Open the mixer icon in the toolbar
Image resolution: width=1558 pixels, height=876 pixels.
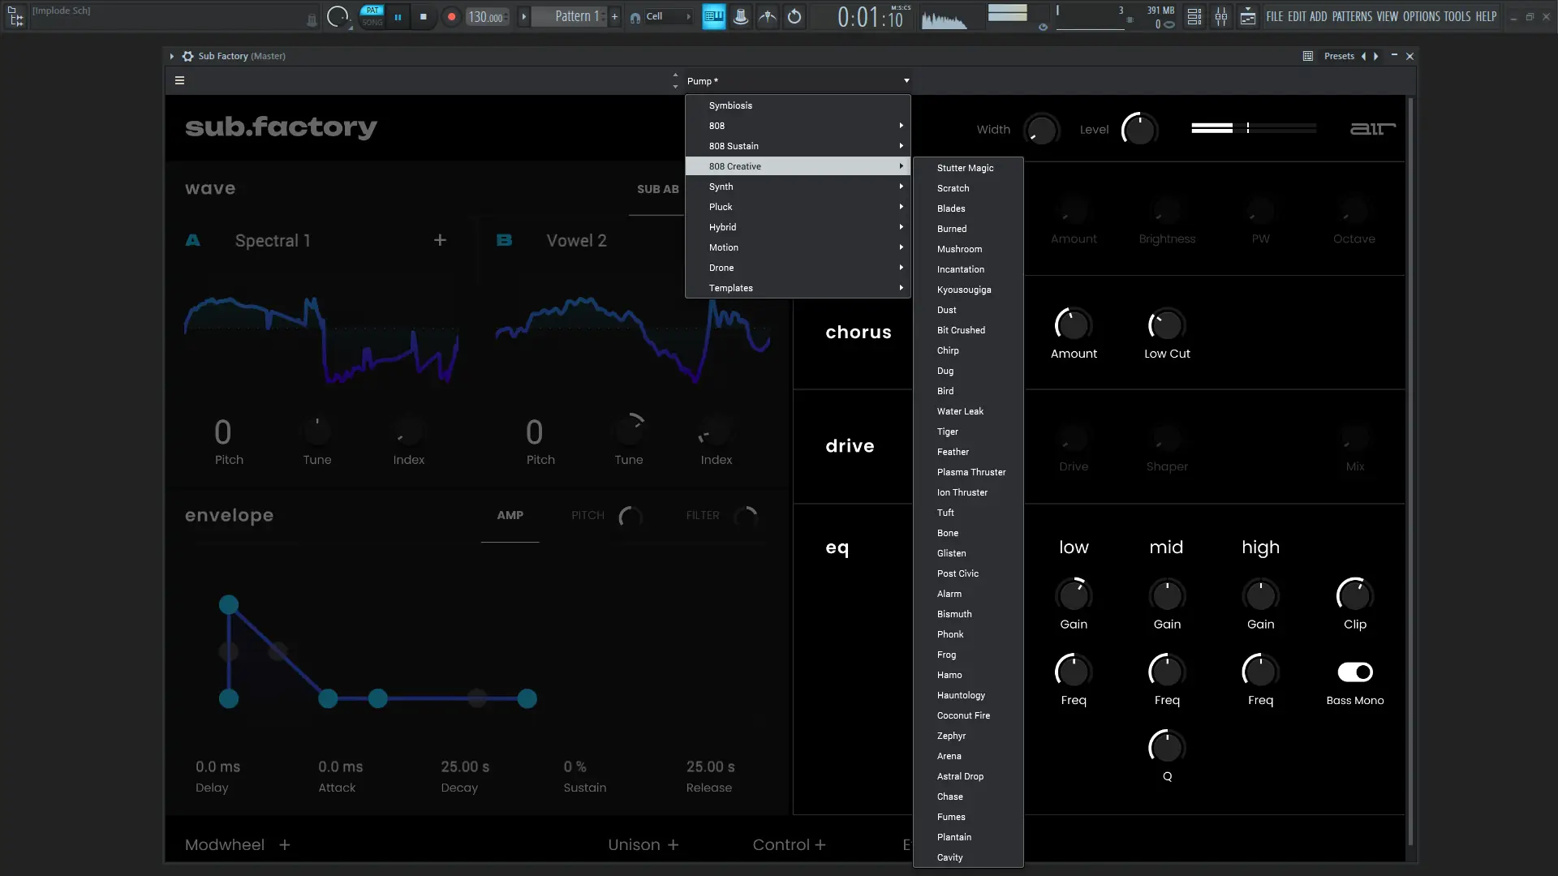coord(1220,16)
